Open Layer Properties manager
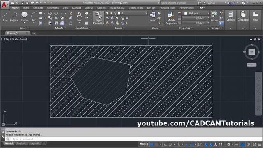The height and width of the screenshot is (148, 263). 99,18
